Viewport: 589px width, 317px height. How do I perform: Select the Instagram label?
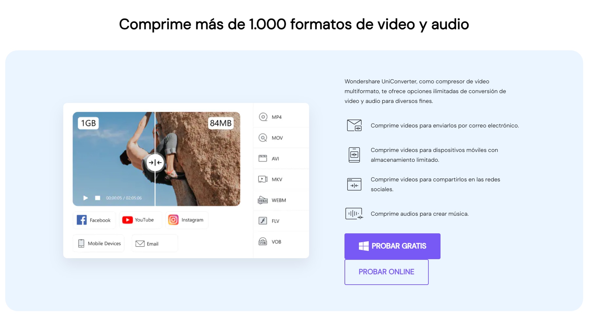192,220
